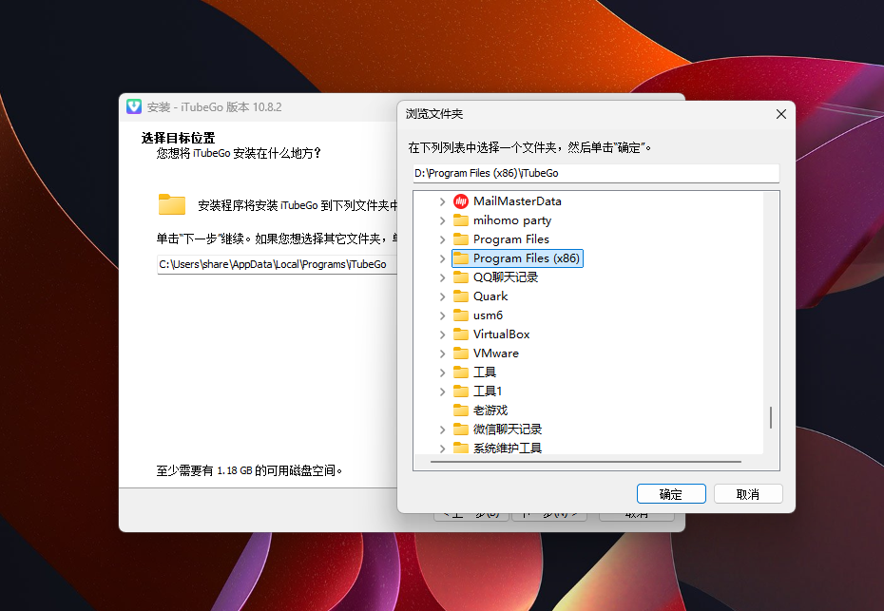This screenshot has height=611, width=884.
Task: Select the 工具 folder name
Action: coord(484,372)
